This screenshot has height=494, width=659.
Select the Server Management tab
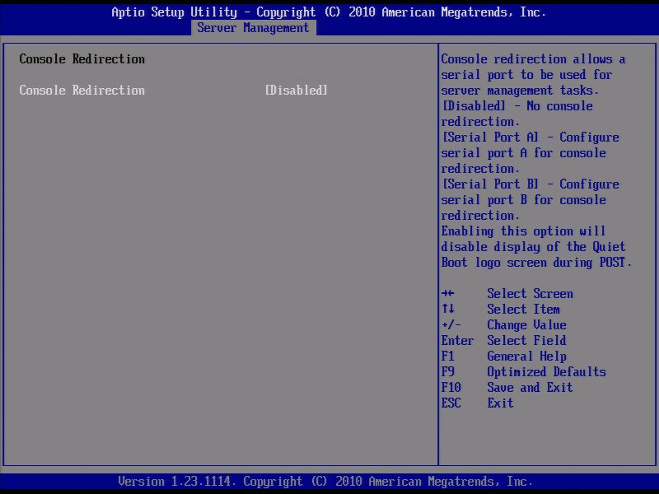[253, 26]
